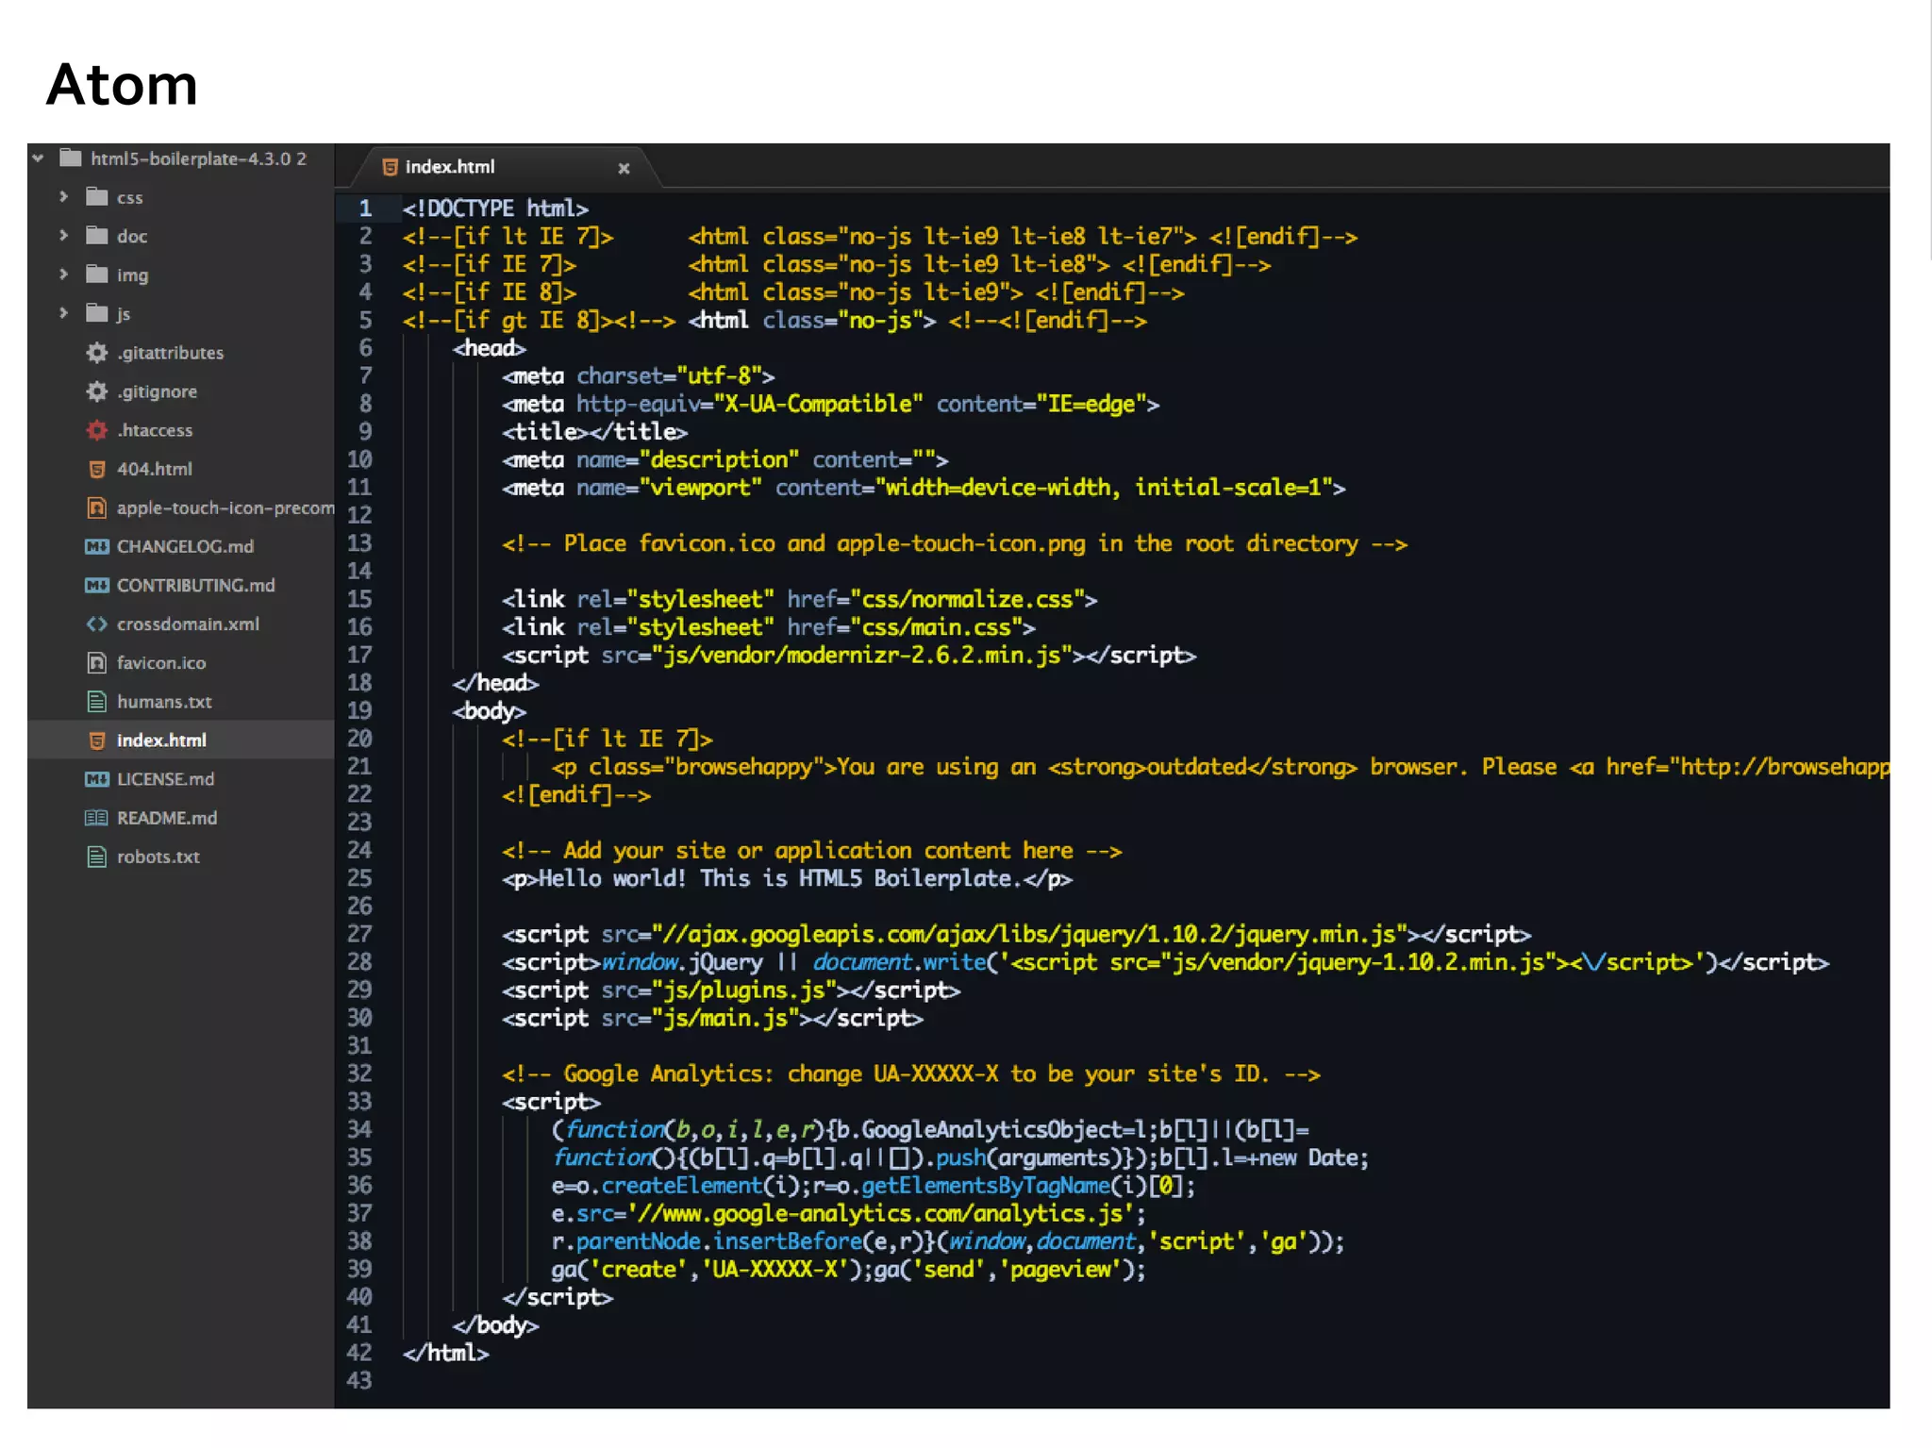Screen dimensions: 1932x1448
Task: Click the css folder icon
Action: pyautogui.click(x=96, y=197)
